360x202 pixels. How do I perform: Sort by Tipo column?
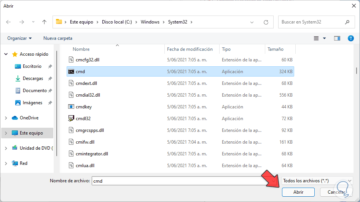226,49
